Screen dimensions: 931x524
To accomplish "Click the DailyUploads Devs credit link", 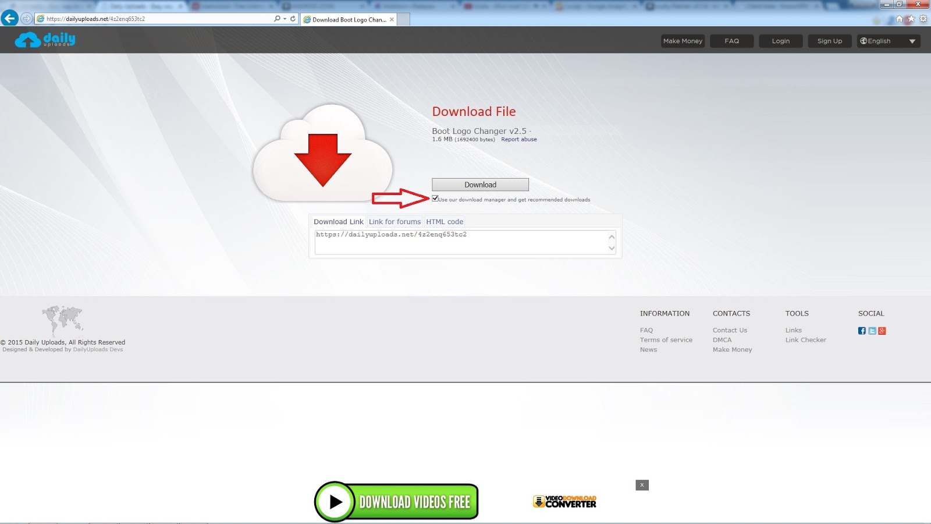I will click(x=98, y=349).
